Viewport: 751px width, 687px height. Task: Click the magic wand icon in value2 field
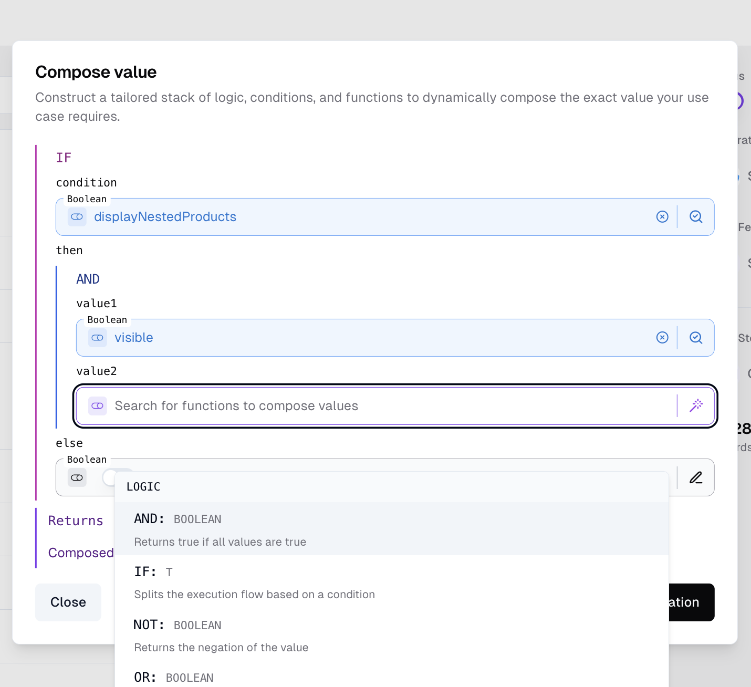click(x=696, y=405)
